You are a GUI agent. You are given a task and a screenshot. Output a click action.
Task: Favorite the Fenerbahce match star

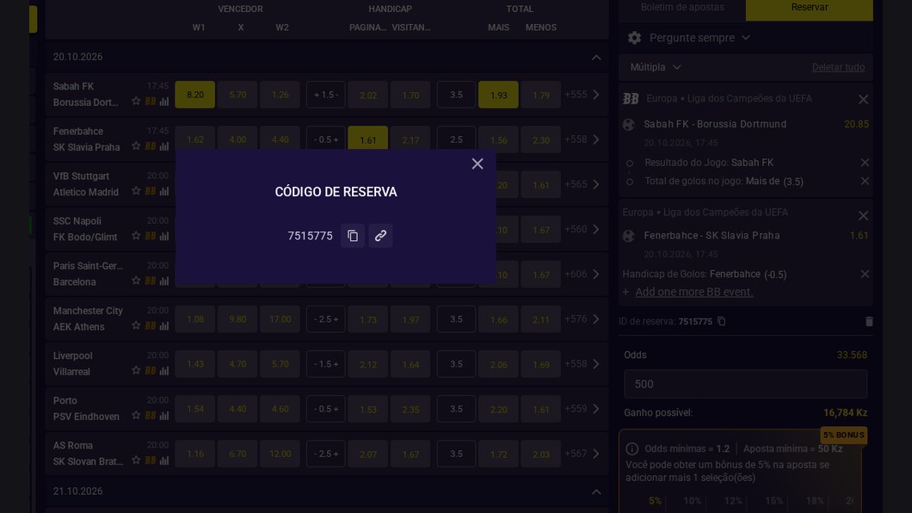[136, 146]
